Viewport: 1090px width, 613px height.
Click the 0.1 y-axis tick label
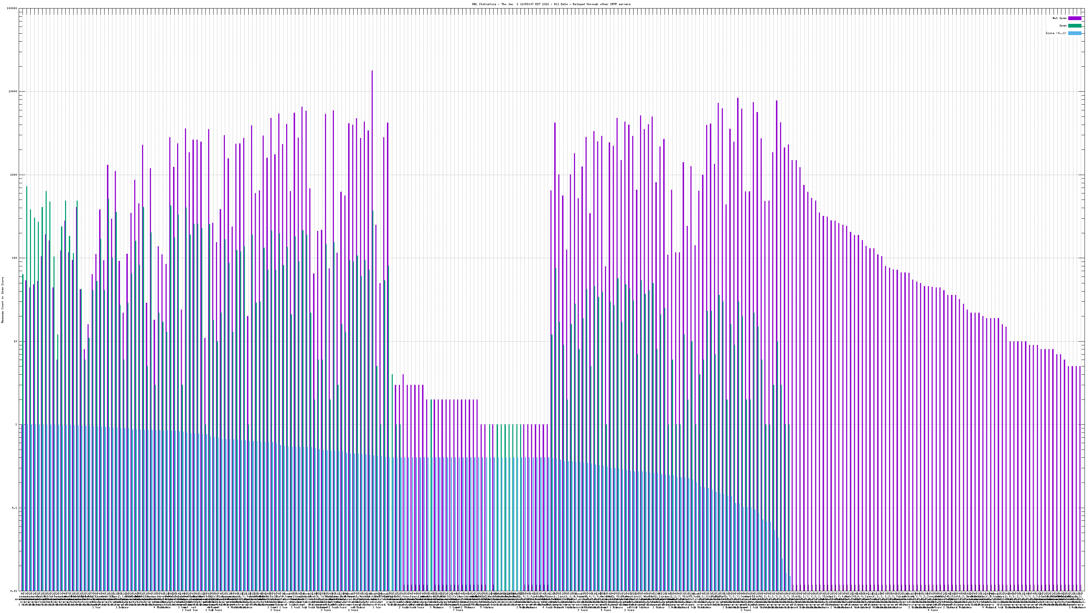(x=15, y=508)
